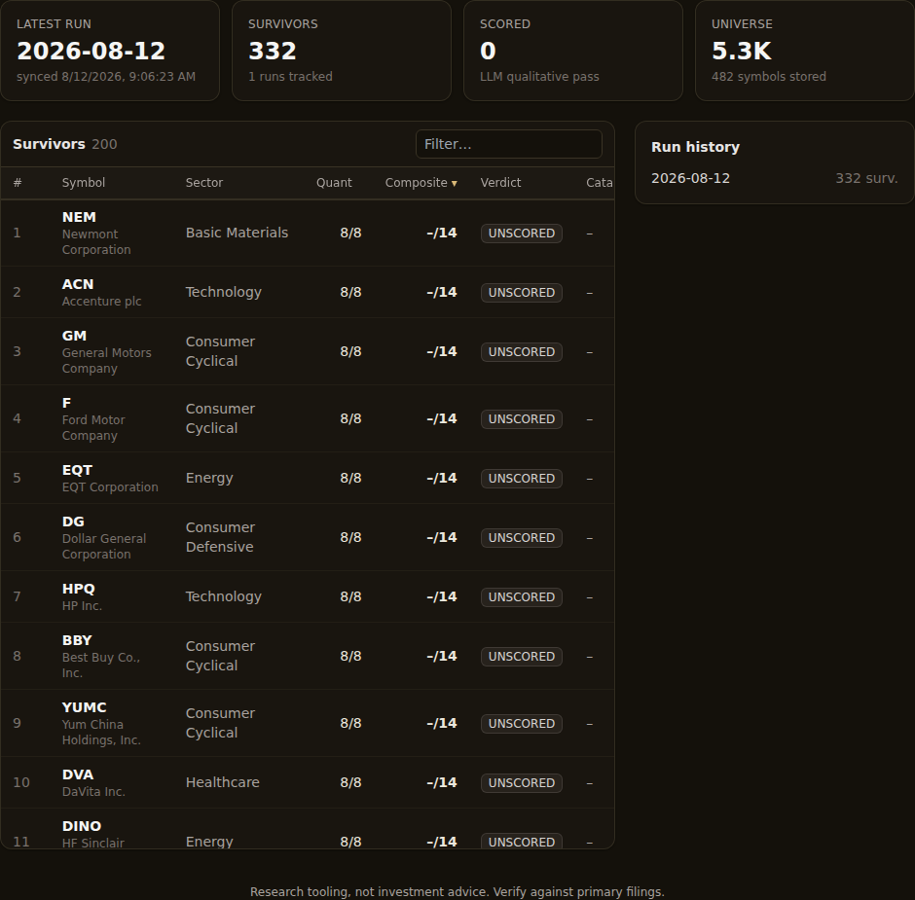Image resolution: width=915 pixels, height=900 pixels.
Task: Sort by Composite column header
Action: click(421, 183)
